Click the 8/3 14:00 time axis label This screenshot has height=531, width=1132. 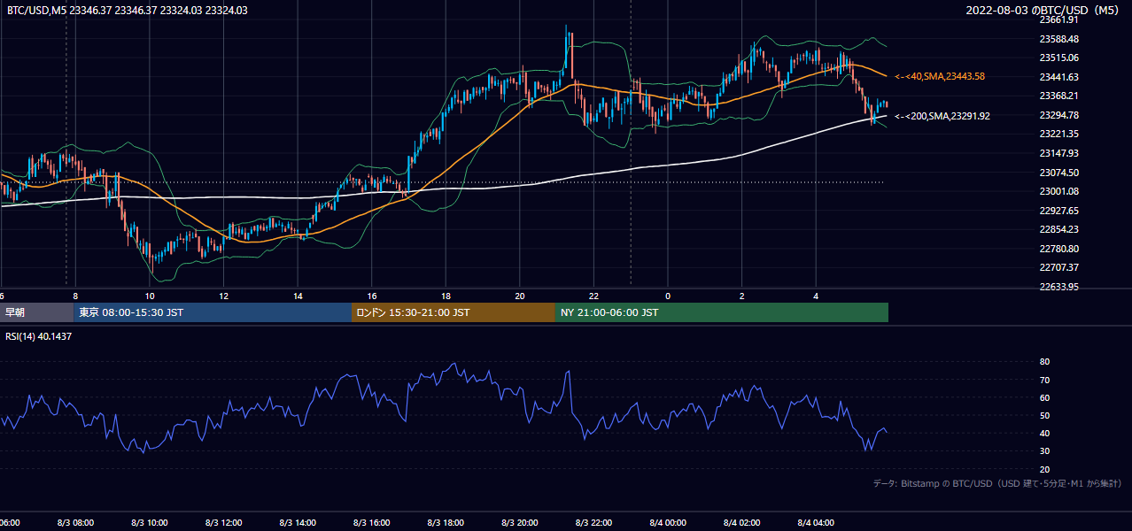[x=298, y=523]
